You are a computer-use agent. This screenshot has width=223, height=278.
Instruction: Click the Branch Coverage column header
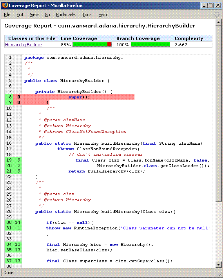[138, 38]
